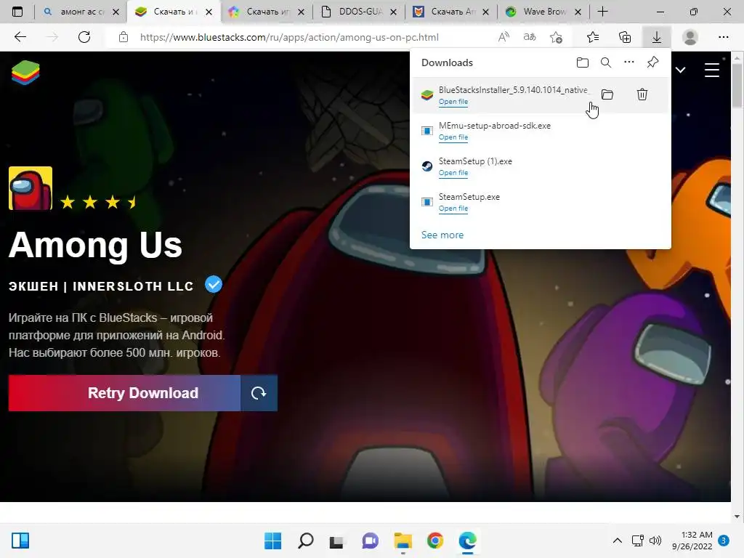Image resolution: width=744 pixels, height=558 pixels.
Task: Switch to the DDOS-GUARD tab
Action: tap(359, 12)
